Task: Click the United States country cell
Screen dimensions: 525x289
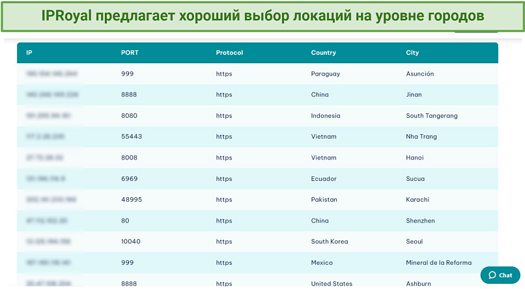Action: (x=332, y=283)
